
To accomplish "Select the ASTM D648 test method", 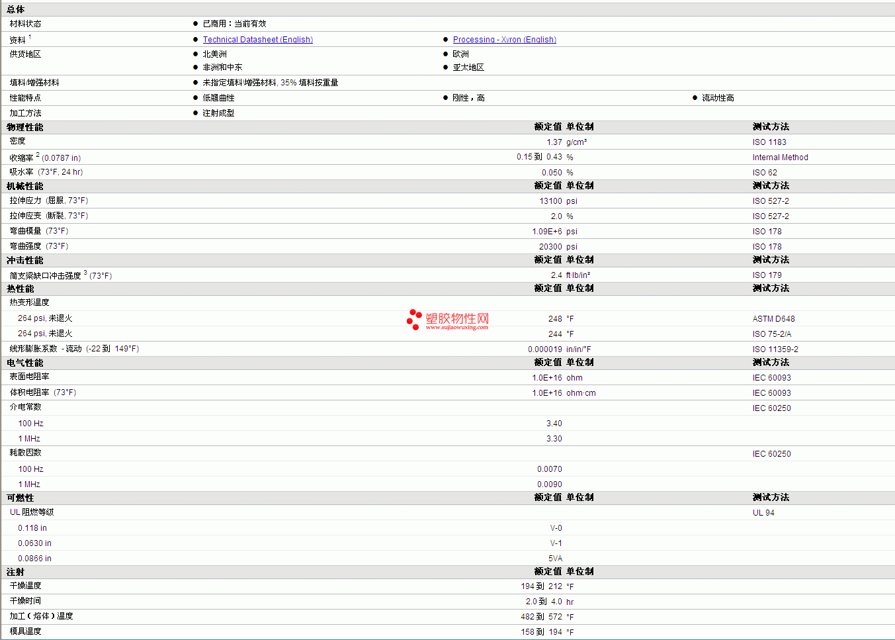I will click(x=774, y=319).
